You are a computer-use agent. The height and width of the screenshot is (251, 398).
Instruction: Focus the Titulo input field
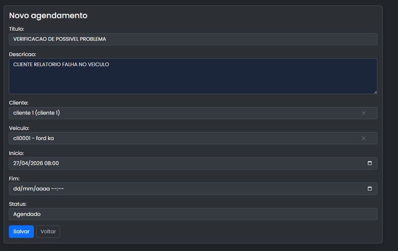[x=193, y=39]
